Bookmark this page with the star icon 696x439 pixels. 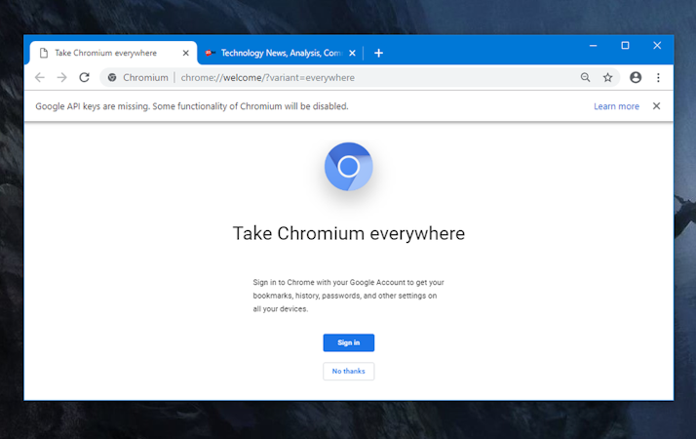coord(607,77)
